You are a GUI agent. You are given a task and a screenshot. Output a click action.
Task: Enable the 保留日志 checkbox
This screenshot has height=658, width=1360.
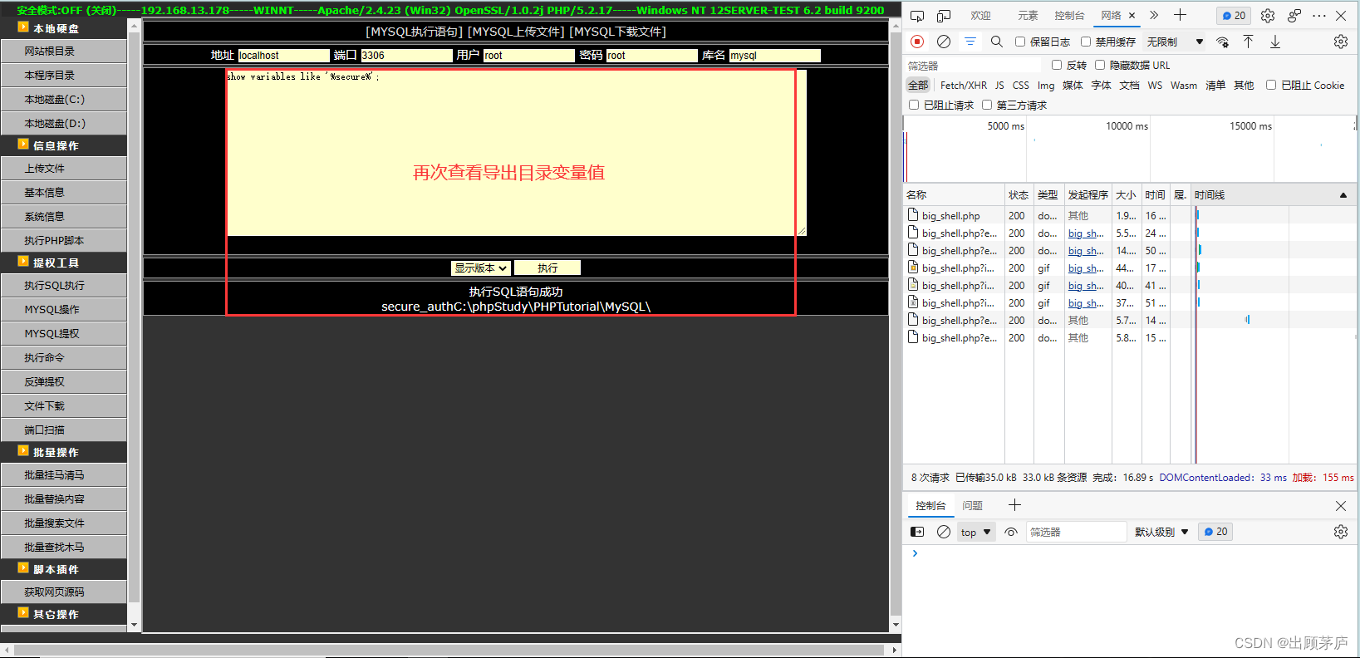[x=1020, y=42]
